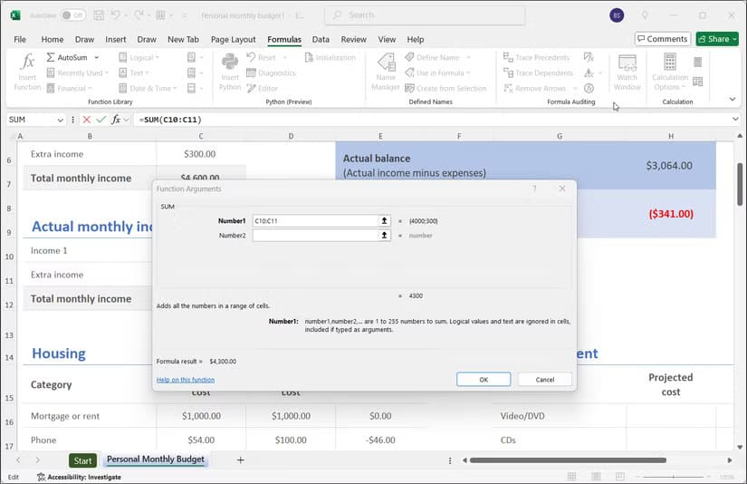
Task: Click OK in Function Arguments dialog
Action: 484,380
